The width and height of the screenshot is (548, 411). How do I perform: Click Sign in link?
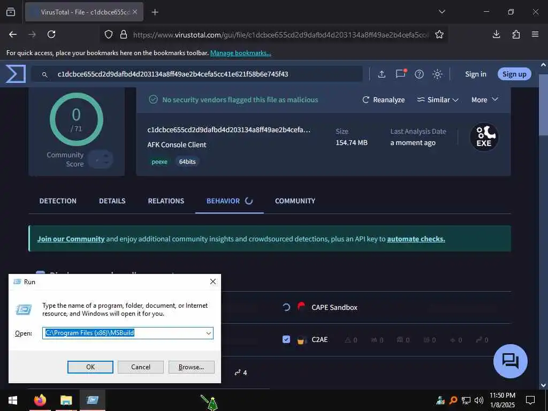tap(475, 74)
